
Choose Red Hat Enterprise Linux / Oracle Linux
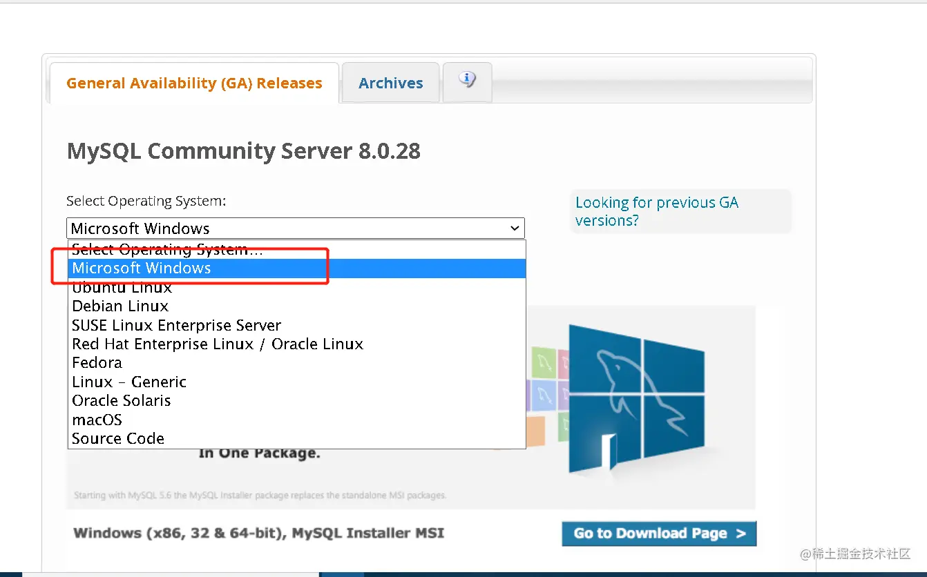point(297,344)
